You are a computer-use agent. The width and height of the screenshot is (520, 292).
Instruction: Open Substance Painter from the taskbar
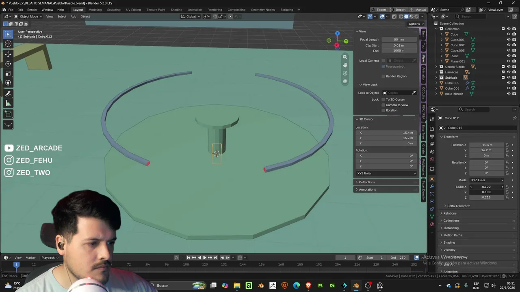[321, 286]
